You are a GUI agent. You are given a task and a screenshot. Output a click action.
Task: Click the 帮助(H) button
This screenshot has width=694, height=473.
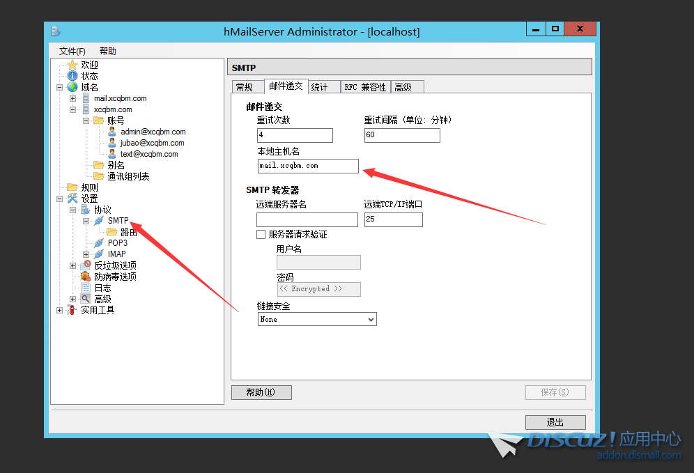[x=261, y=392]
